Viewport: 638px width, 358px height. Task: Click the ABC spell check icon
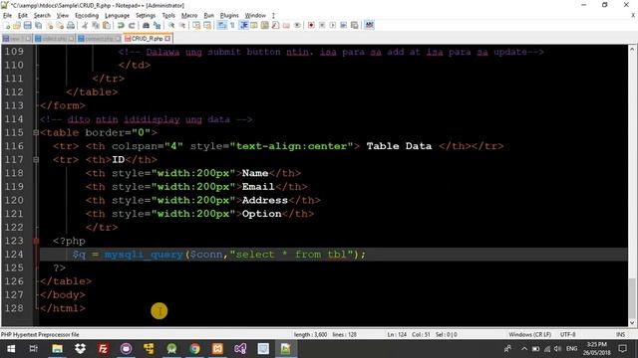(x=369, y=25)
